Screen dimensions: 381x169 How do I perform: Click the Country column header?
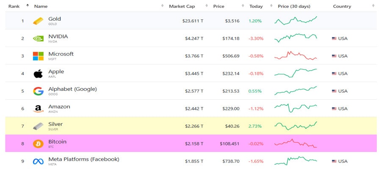tap(342, 6)
